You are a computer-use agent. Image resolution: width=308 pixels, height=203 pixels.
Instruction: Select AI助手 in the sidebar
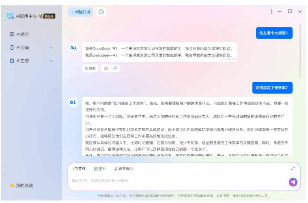(x=19, y=34)
